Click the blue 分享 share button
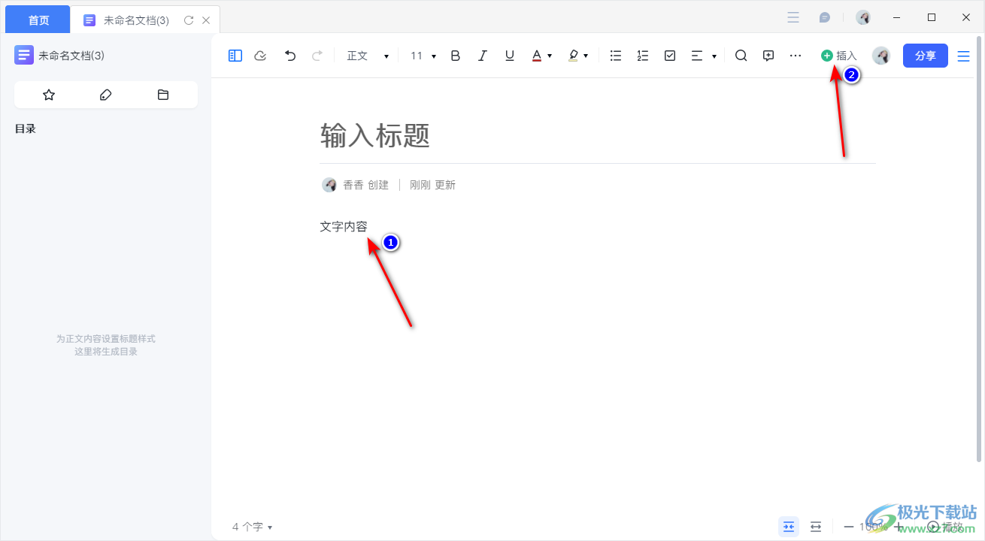The height and width of the screenshot is (541, 985). click(926, 56)
